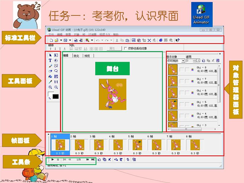Click the 透明 transparency spinner arrows
Image resolution: width=244 pixels, height=183 pixels.
(198, 60)
